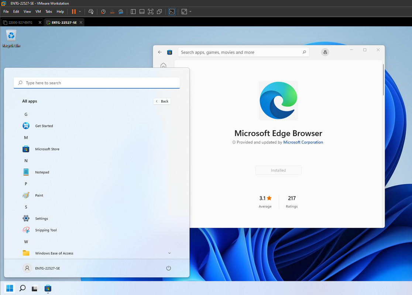Image resolution: width=412 pixels, height=295 pixels.
Task: Open the File menu in VMware
Action: (x=6, y=11)
